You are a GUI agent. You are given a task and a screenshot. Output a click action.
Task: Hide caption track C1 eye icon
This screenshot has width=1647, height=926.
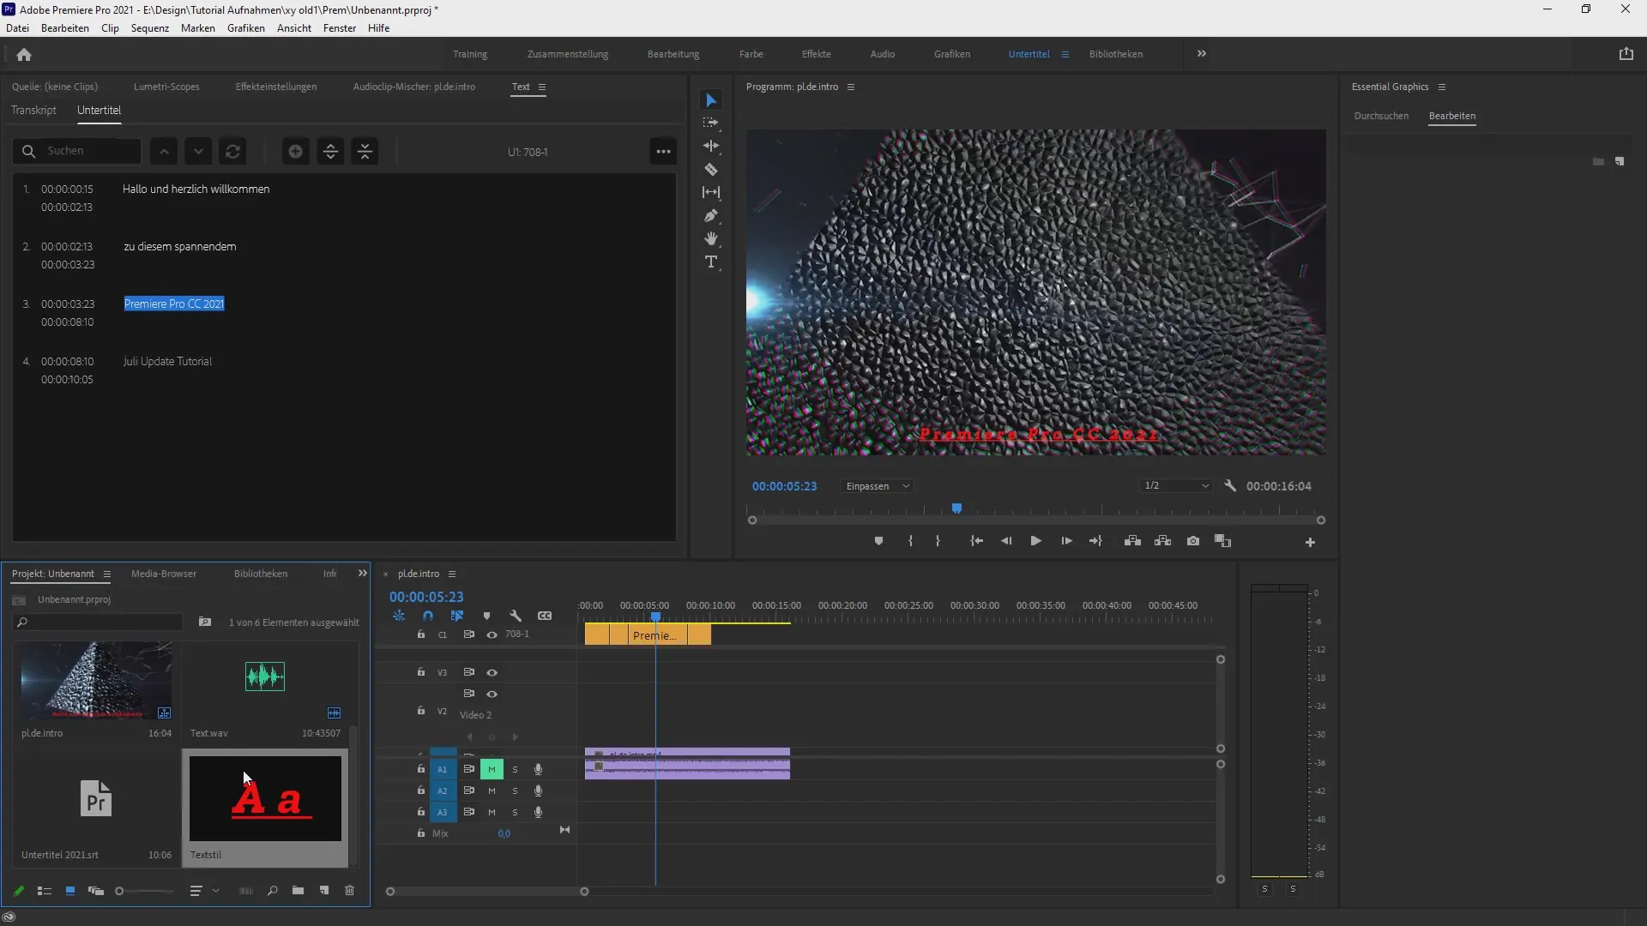point(492,634)
